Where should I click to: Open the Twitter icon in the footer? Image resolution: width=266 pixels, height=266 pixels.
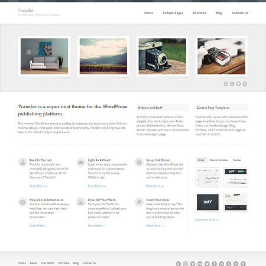(x=179, y=264)
